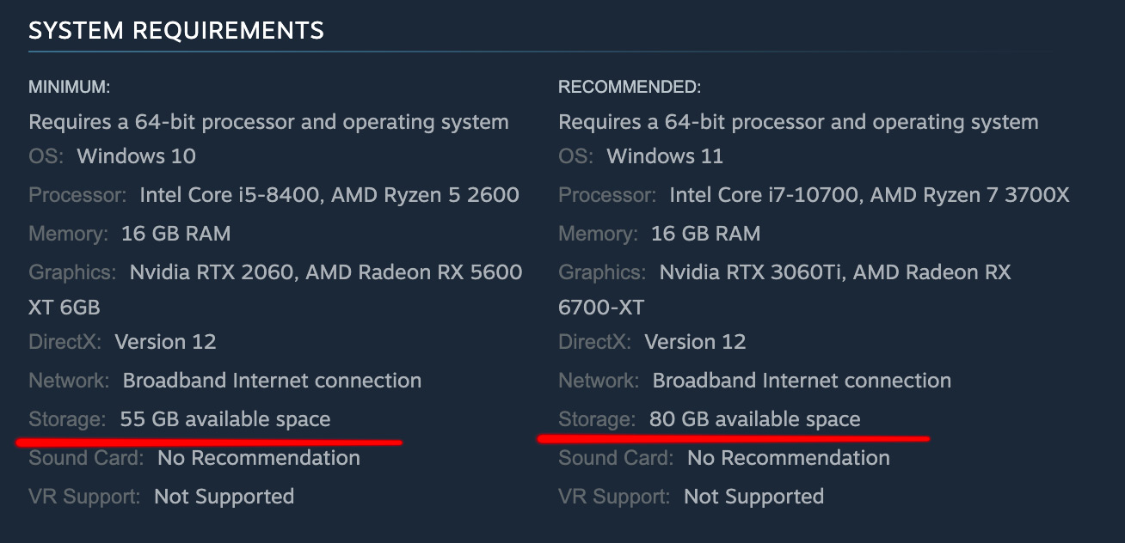The width and height of the screenshot is (1125, 543).
Task: Click minimum DirectX Version 12 text
Action: pyautogui.click(x=165, y=342)
